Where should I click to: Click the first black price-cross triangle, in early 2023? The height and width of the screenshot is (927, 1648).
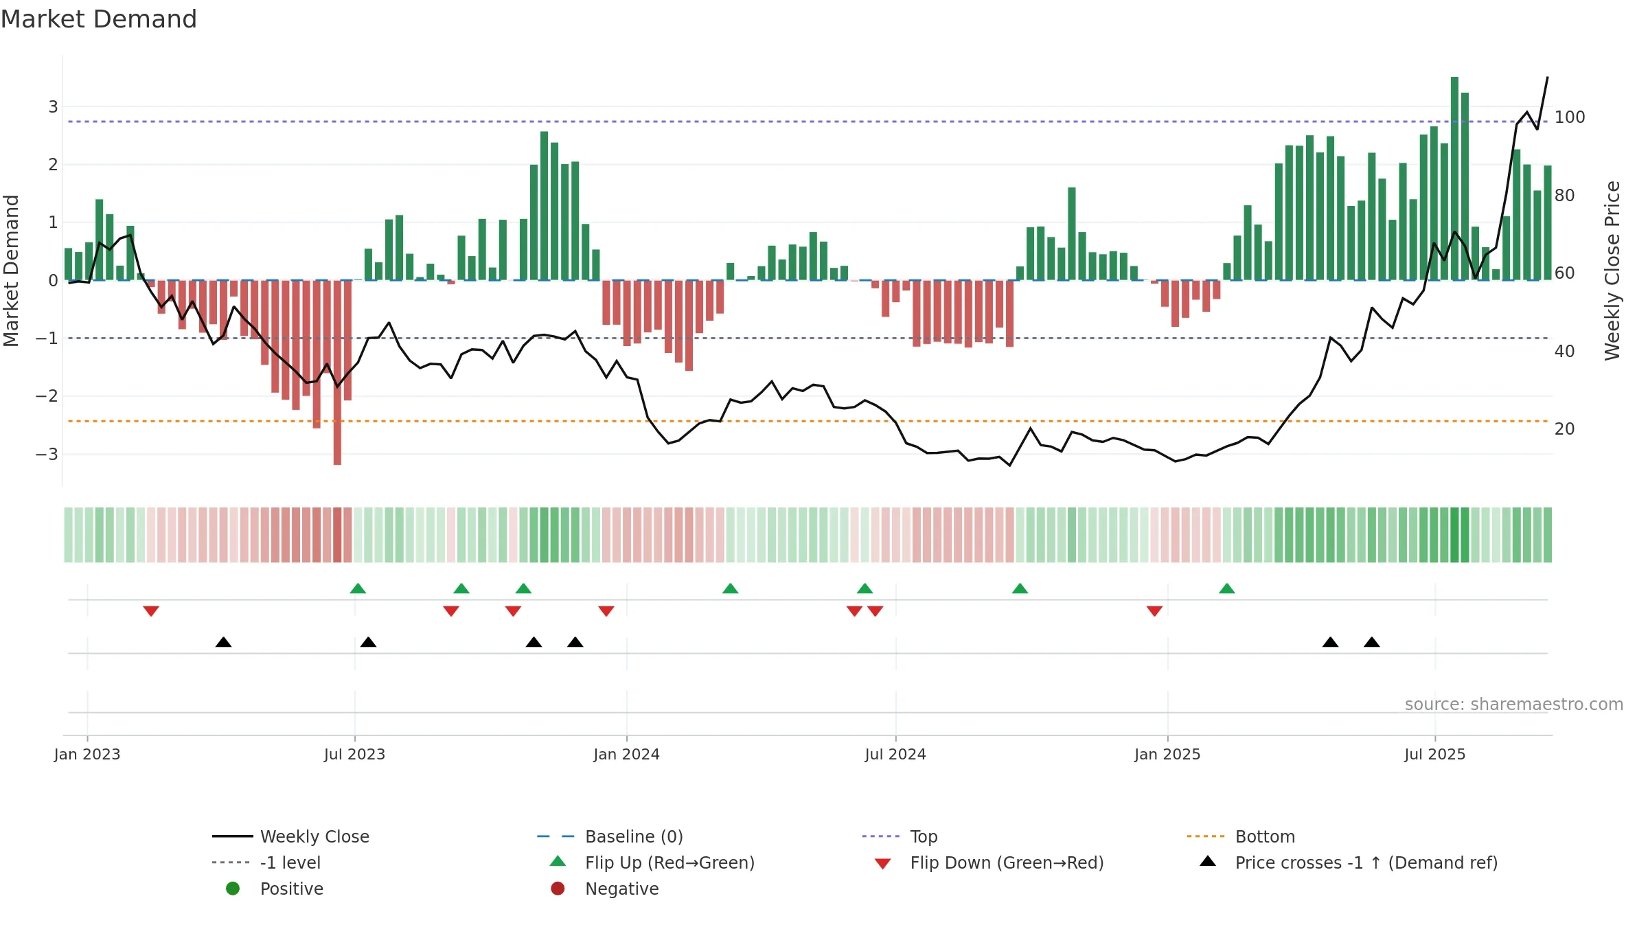pyautogui.click(x=223, y=642)
